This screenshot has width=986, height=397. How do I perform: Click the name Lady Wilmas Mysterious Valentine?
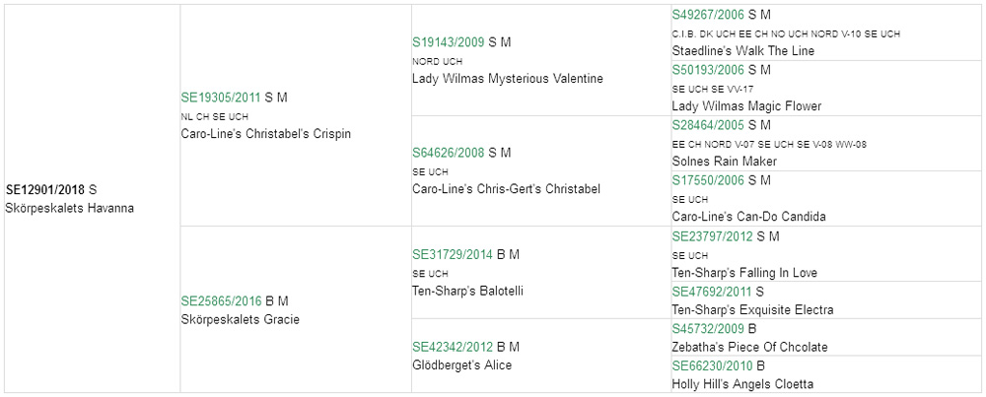(508, 79)
